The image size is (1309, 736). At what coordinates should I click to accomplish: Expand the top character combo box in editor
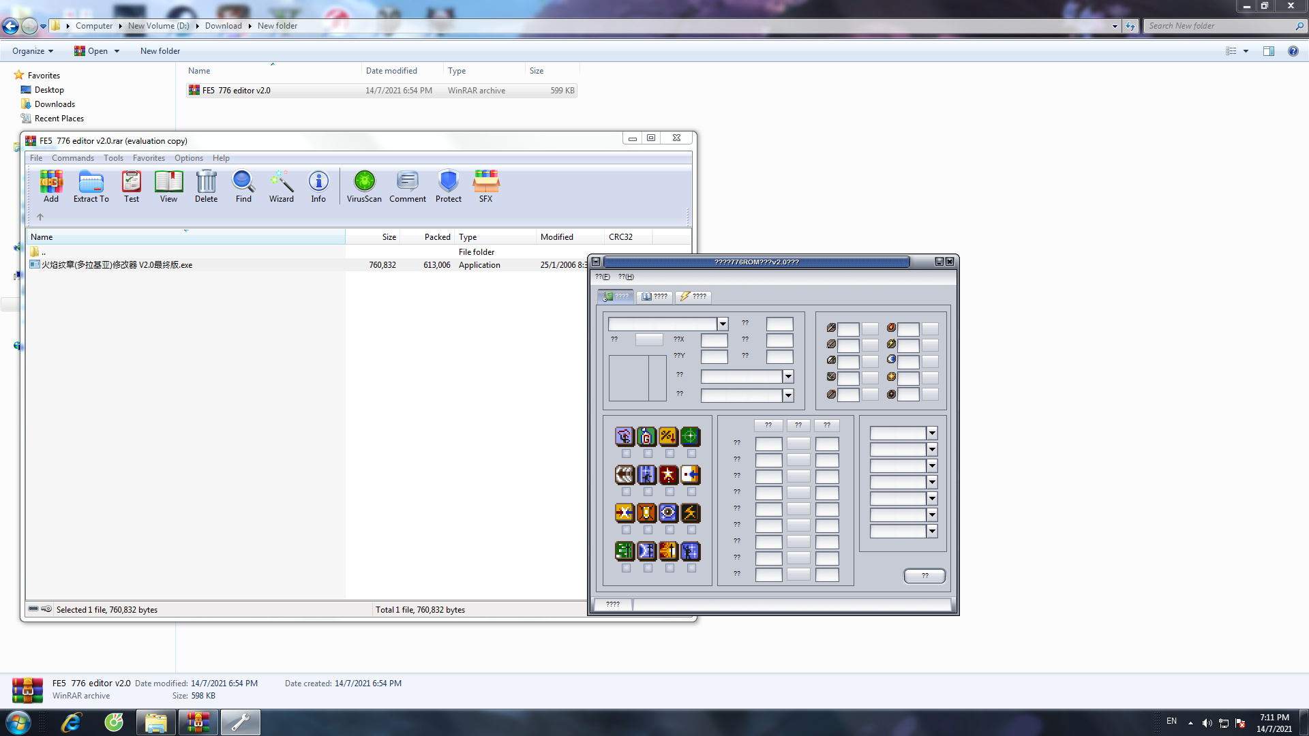[723, 324]
